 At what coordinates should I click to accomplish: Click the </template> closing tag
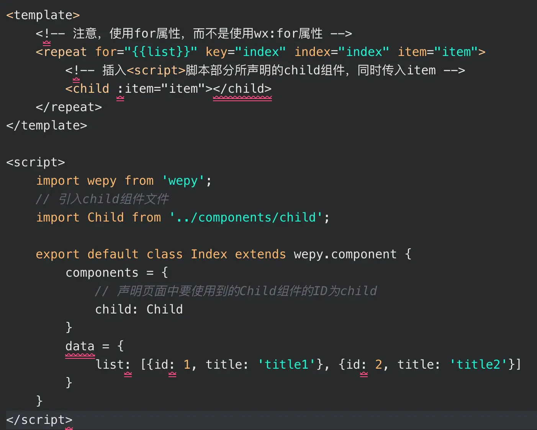tap(47, 125)
